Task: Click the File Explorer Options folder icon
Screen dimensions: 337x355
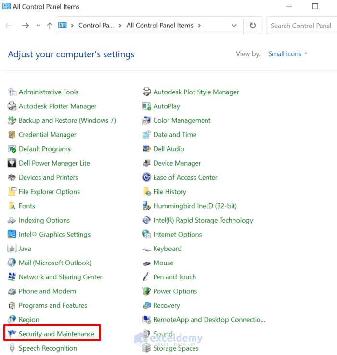Action: coord(12,192)
